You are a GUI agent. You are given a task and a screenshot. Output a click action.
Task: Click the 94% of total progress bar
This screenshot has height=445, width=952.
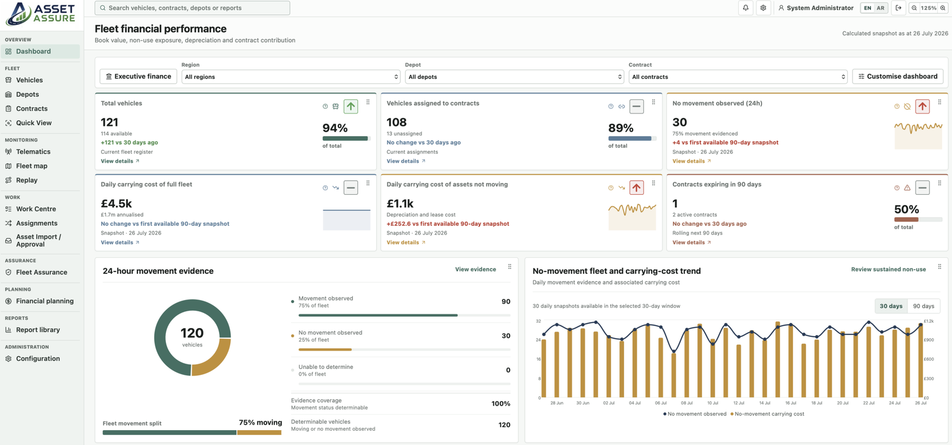point(346,138)
